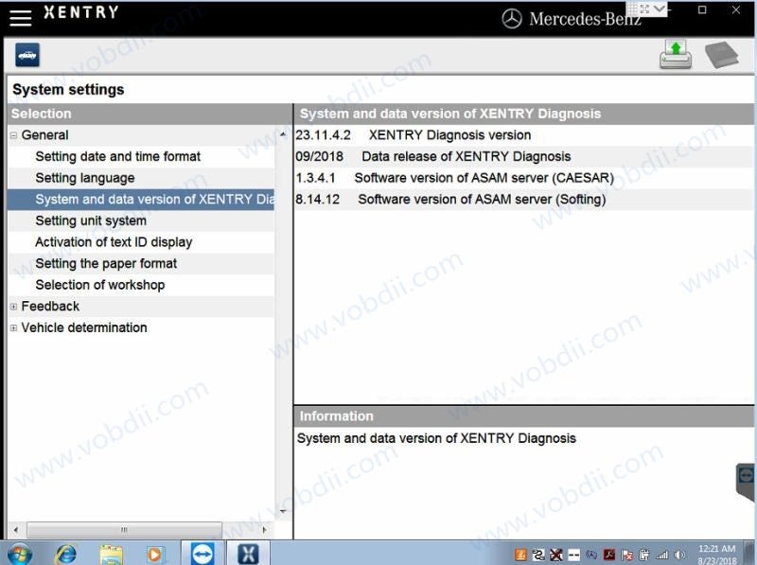Screen dimensions: 757x565
Task: Select Setting language
Action: [85, 178]
